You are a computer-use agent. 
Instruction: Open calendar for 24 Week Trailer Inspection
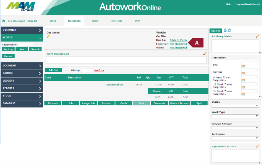243,94
